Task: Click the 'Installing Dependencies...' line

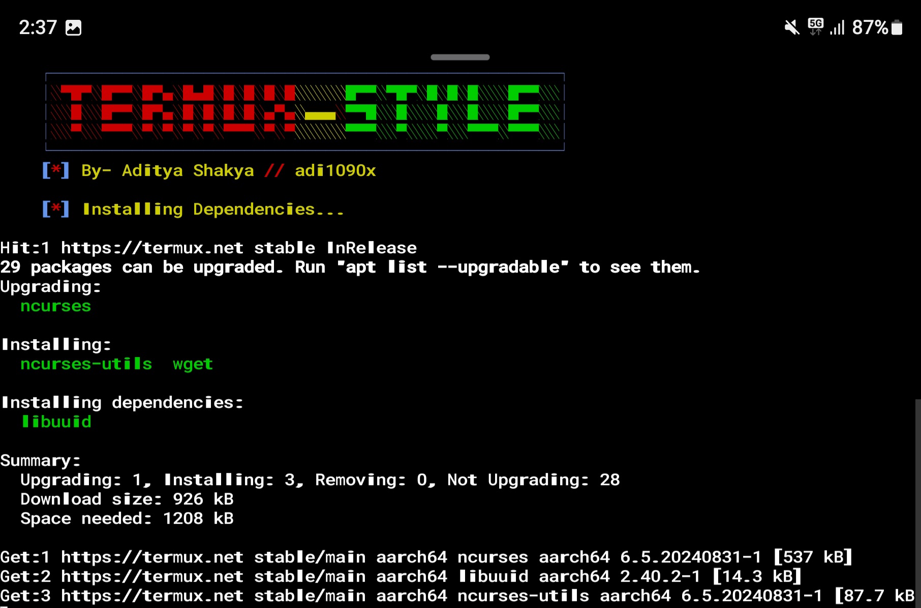Action: pos(213,209)
